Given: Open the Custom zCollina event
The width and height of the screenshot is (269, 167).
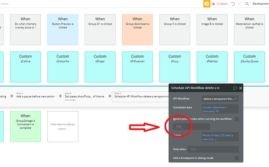Looking at the screenshot, I should pos(25,67).
